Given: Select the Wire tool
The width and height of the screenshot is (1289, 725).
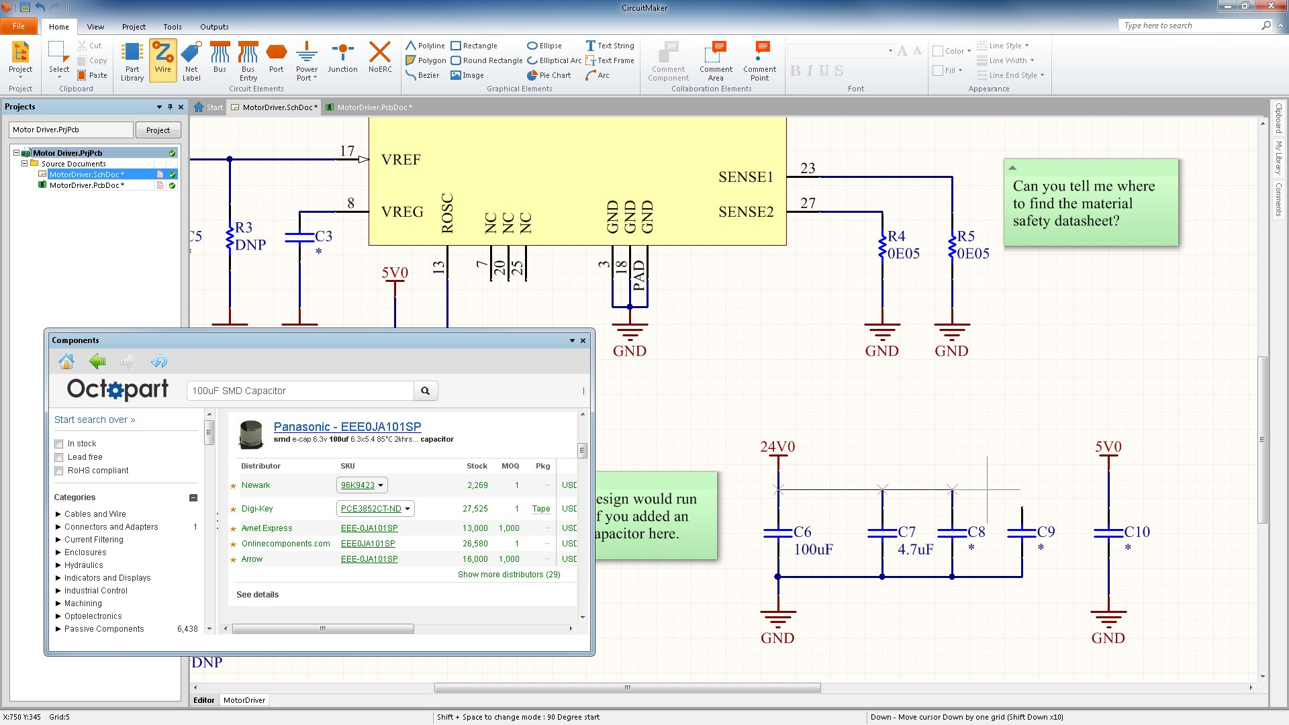Looking at the screenshot, I should point(163,60).
